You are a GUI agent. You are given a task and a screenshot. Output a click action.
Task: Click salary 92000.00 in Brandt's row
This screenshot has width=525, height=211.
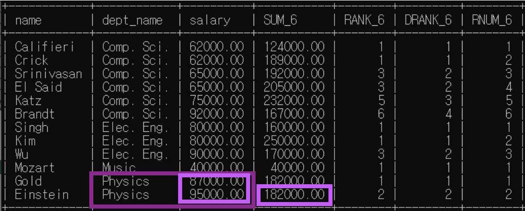point(217,114)
